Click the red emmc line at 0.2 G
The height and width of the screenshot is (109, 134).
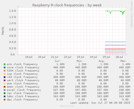(x=115, y=48)
